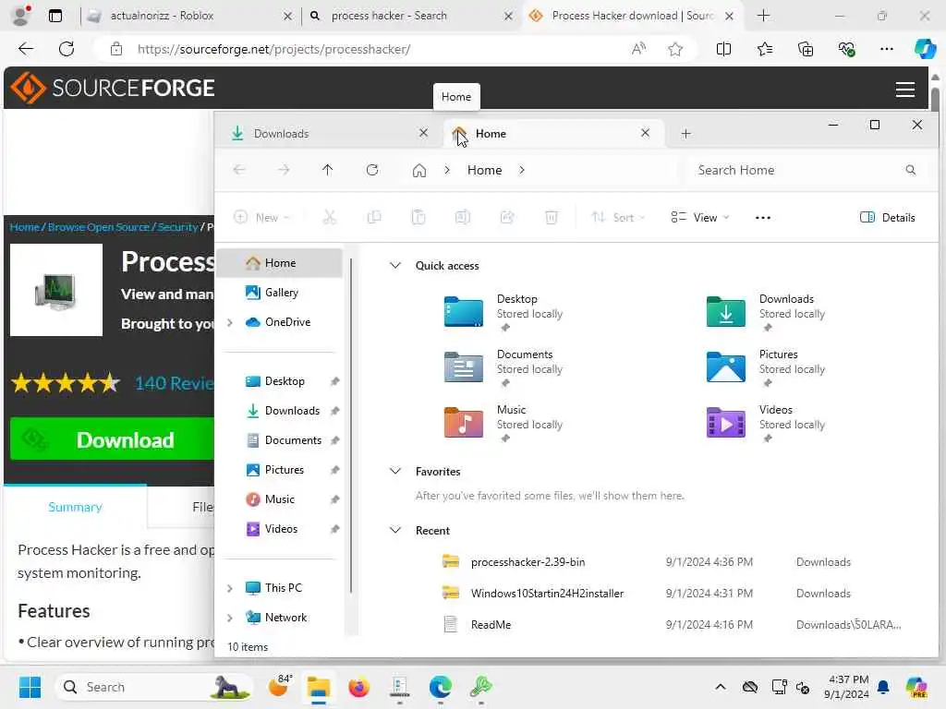Expand the chevron after Home in address bar
Viewport: 946px width, 709px height.
click(522, 170)
